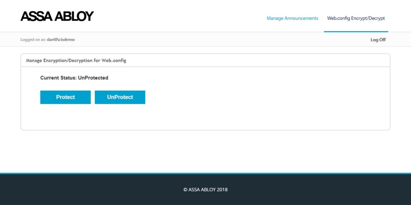Click the © ASSA ABLOY 2018 footer text
The height and width of the screenshot is (205, 411).
click(206, 189)
